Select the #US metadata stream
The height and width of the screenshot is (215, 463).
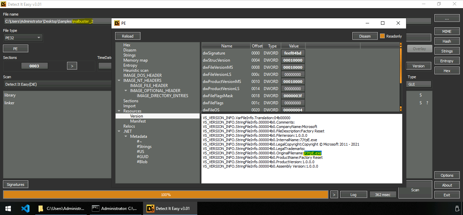[141, 152]
